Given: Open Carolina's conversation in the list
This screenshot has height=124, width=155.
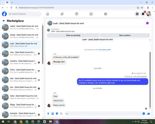Looking at the screenshot, I should pos(21,62).
